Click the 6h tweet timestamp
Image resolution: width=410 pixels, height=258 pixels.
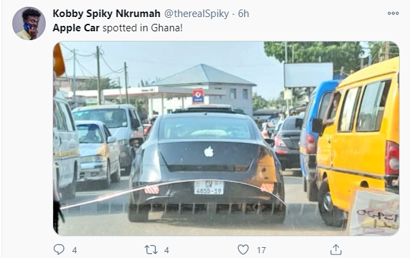click(x=243, y=14)
